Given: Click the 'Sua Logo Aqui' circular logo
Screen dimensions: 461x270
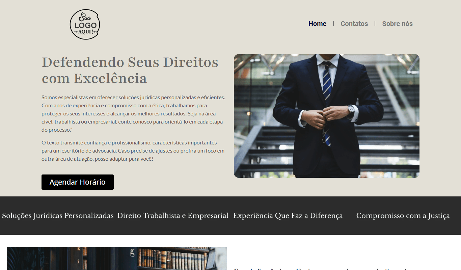Looking at the screenshot, I should point(85,24).
